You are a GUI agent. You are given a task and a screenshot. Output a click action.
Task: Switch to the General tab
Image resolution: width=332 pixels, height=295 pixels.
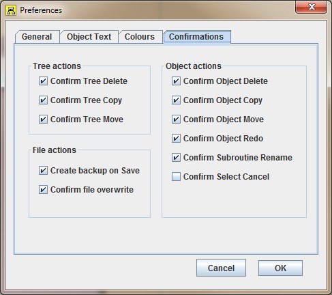[37, 37]
